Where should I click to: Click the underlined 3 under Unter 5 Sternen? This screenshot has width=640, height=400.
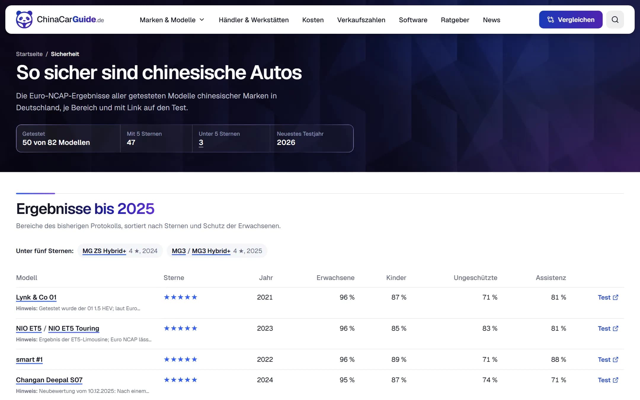(201, 143)
